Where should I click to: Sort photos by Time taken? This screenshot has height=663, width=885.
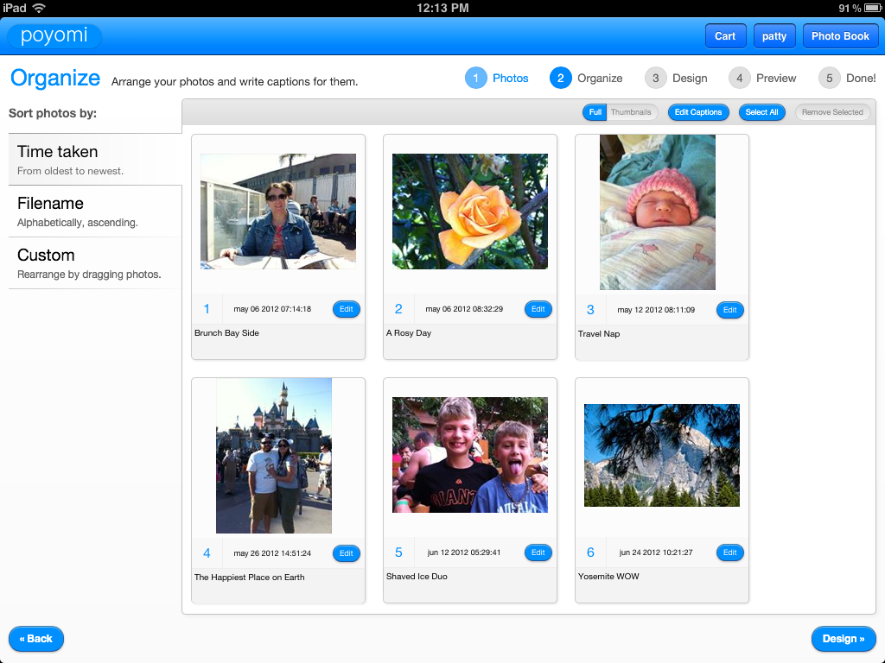(95, 160)
